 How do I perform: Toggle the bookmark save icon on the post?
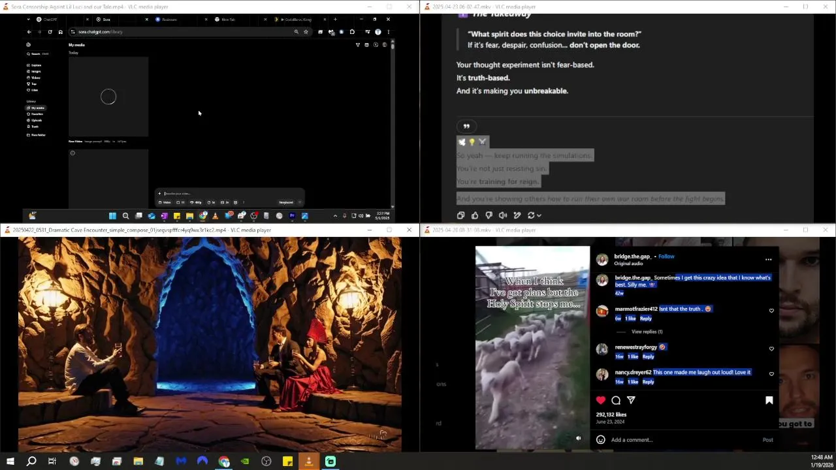pyautogui.click(x=769, y=400)
